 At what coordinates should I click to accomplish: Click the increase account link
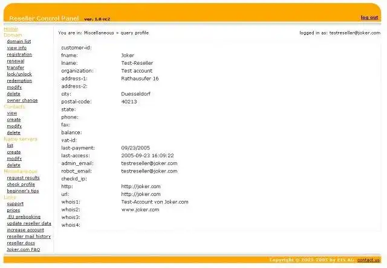pos(25,230)
